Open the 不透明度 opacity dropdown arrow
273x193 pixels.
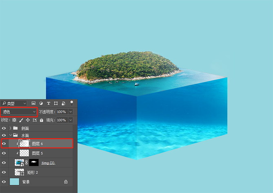[71, 112]
